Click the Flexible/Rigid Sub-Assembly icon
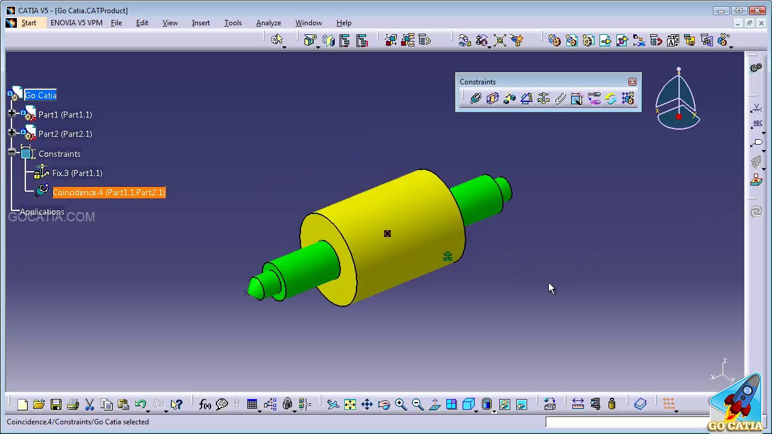Image resolution: width=772 pixels, height=434 pixels. pyautogui.click(x=594, y=98)
